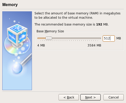This screenshot has height=103, width=126.
Task: Click the VirtualBox cube logo
Action: click(x=17, y=35)
